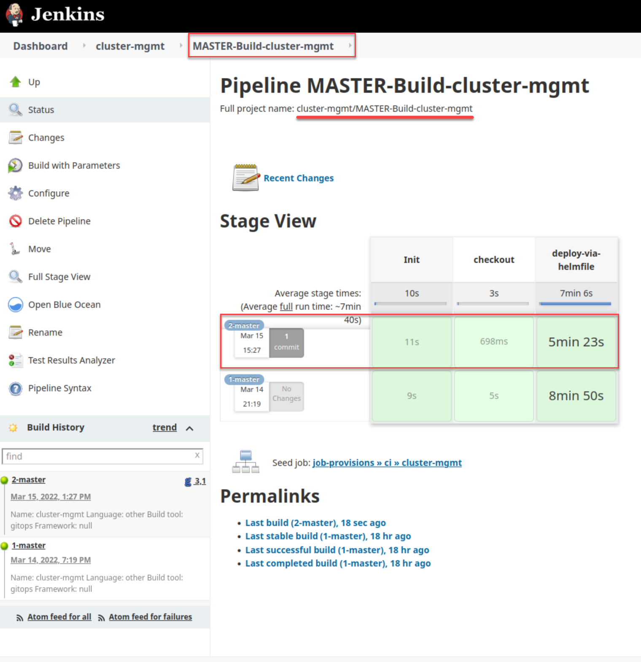The image size is (641, 662).
Task: Click the Build with Parameters clock icon
Action: pyautogui.click(x=16, y=165)
